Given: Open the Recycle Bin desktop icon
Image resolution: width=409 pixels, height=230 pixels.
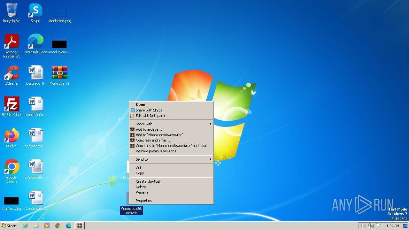Looking at the screenshot, I should 12,13.
